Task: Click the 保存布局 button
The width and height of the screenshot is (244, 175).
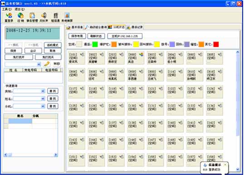Action: (x=77, y=36)
